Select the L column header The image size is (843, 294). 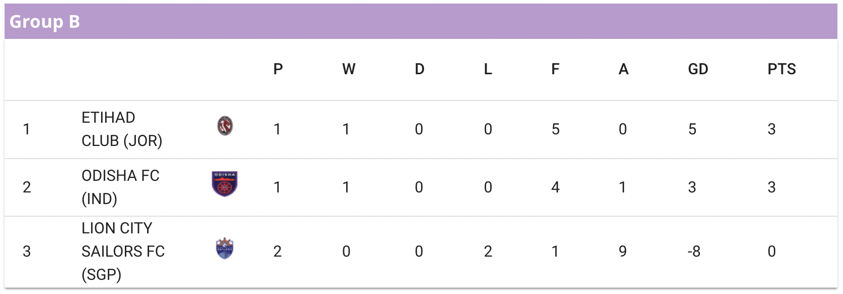coord(488,69)
